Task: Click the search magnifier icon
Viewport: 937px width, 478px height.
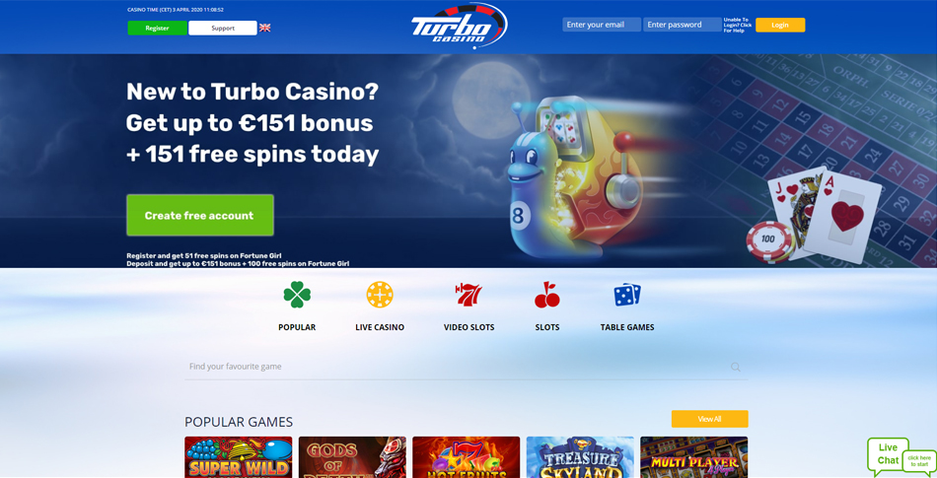Action: (x=736, y=367)
